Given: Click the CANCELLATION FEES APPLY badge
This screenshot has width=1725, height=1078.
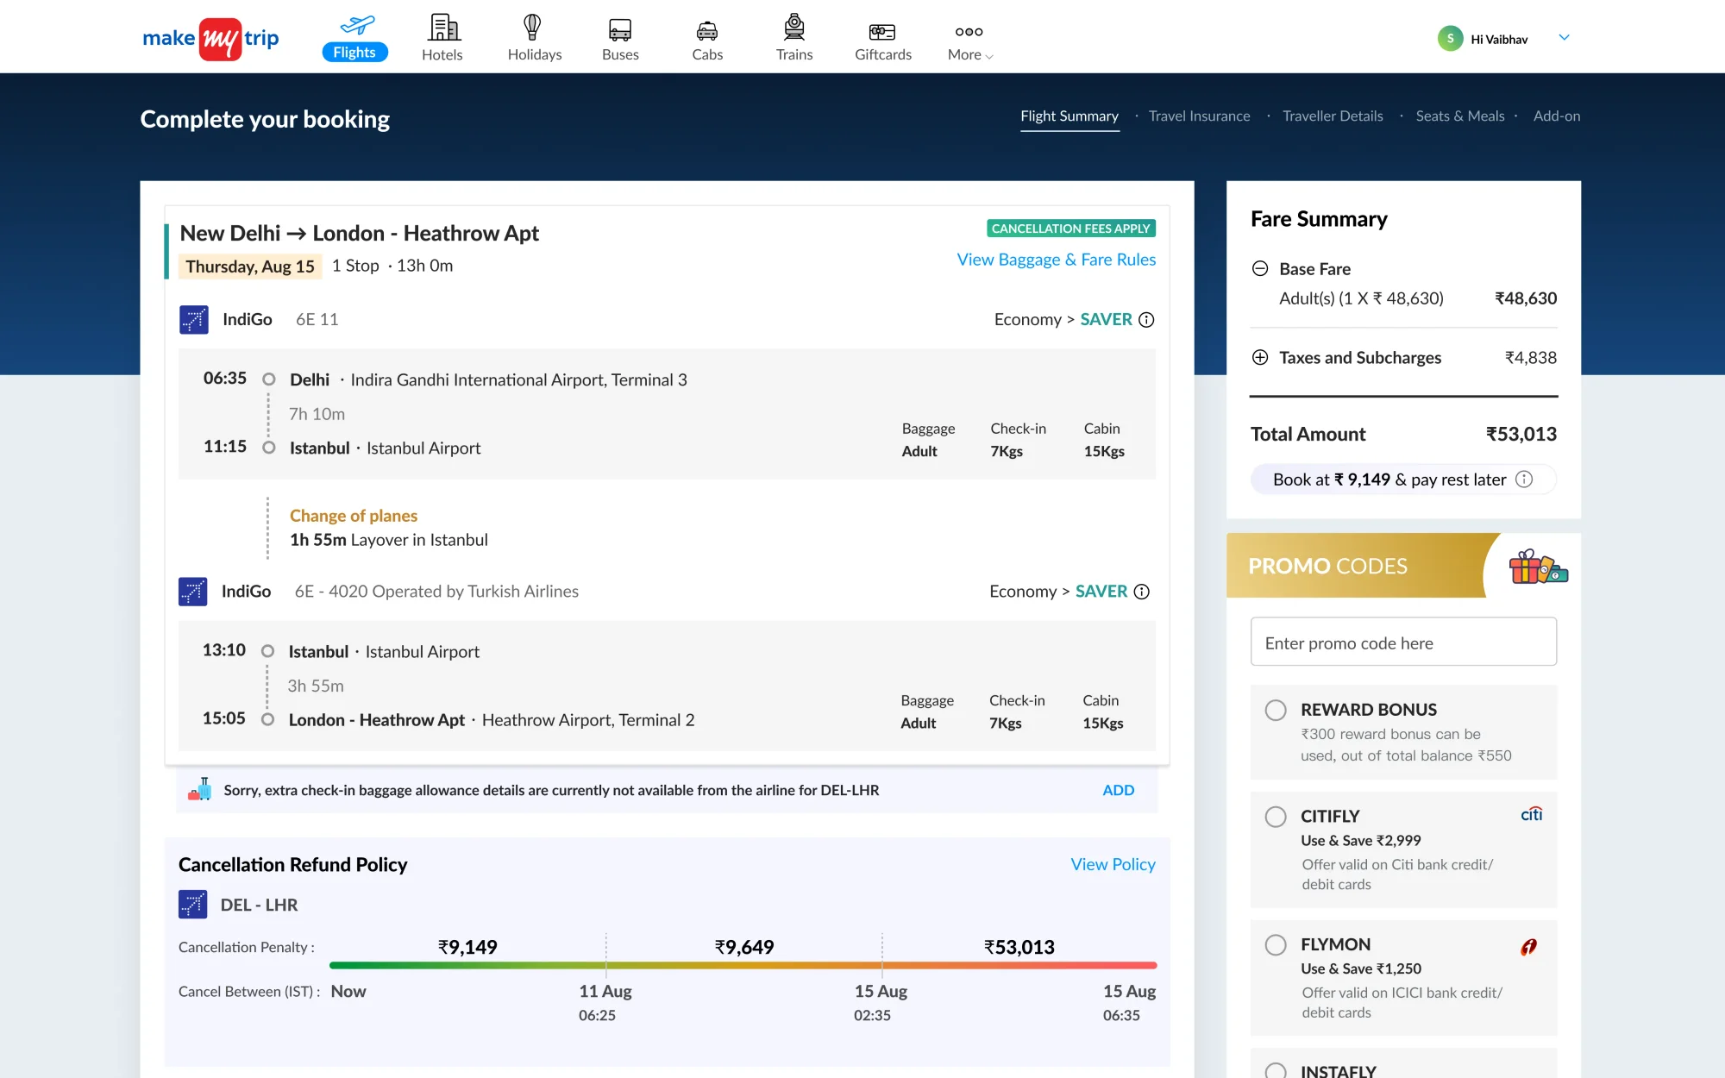Looking at the screenshot, I should [1070, 229].
